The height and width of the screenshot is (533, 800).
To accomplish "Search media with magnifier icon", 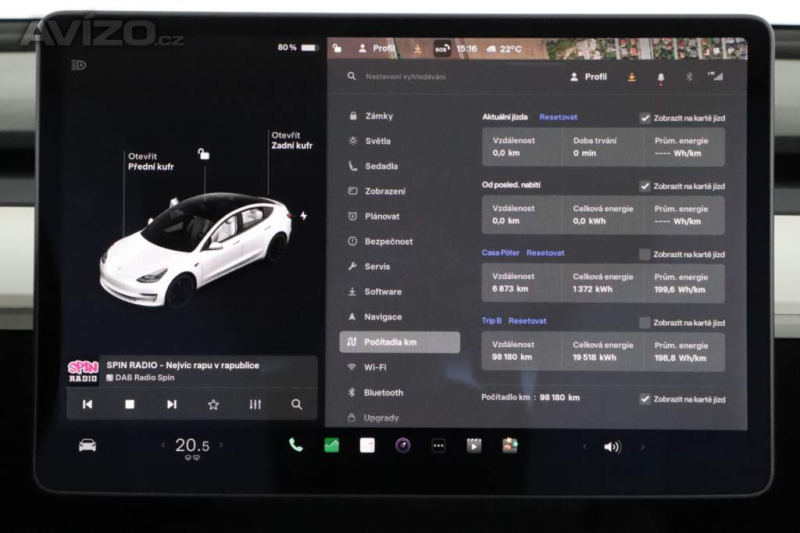I will point(297,404).
